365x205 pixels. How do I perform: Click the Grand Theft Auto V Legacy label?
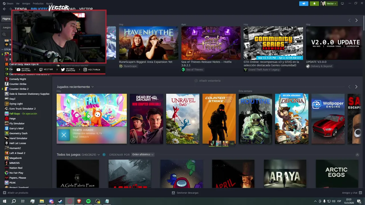[262, 69]
